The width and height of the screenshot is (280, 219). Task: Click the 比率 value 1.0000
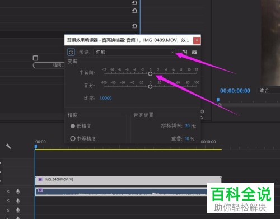[106, 98]
